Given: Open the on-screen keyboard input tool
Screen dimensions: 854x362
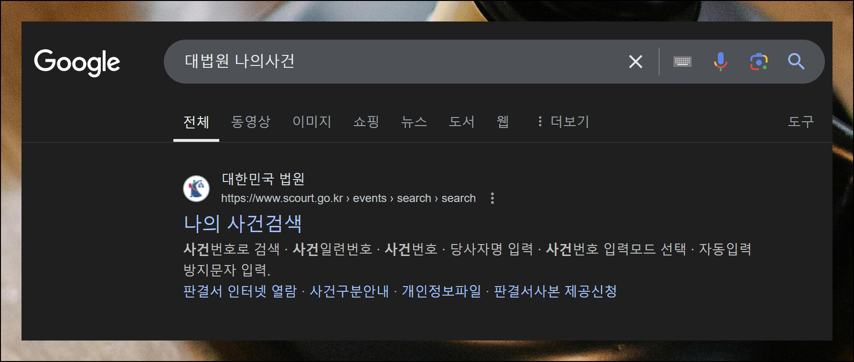Looking at the screenshot, I should [683, 62].
